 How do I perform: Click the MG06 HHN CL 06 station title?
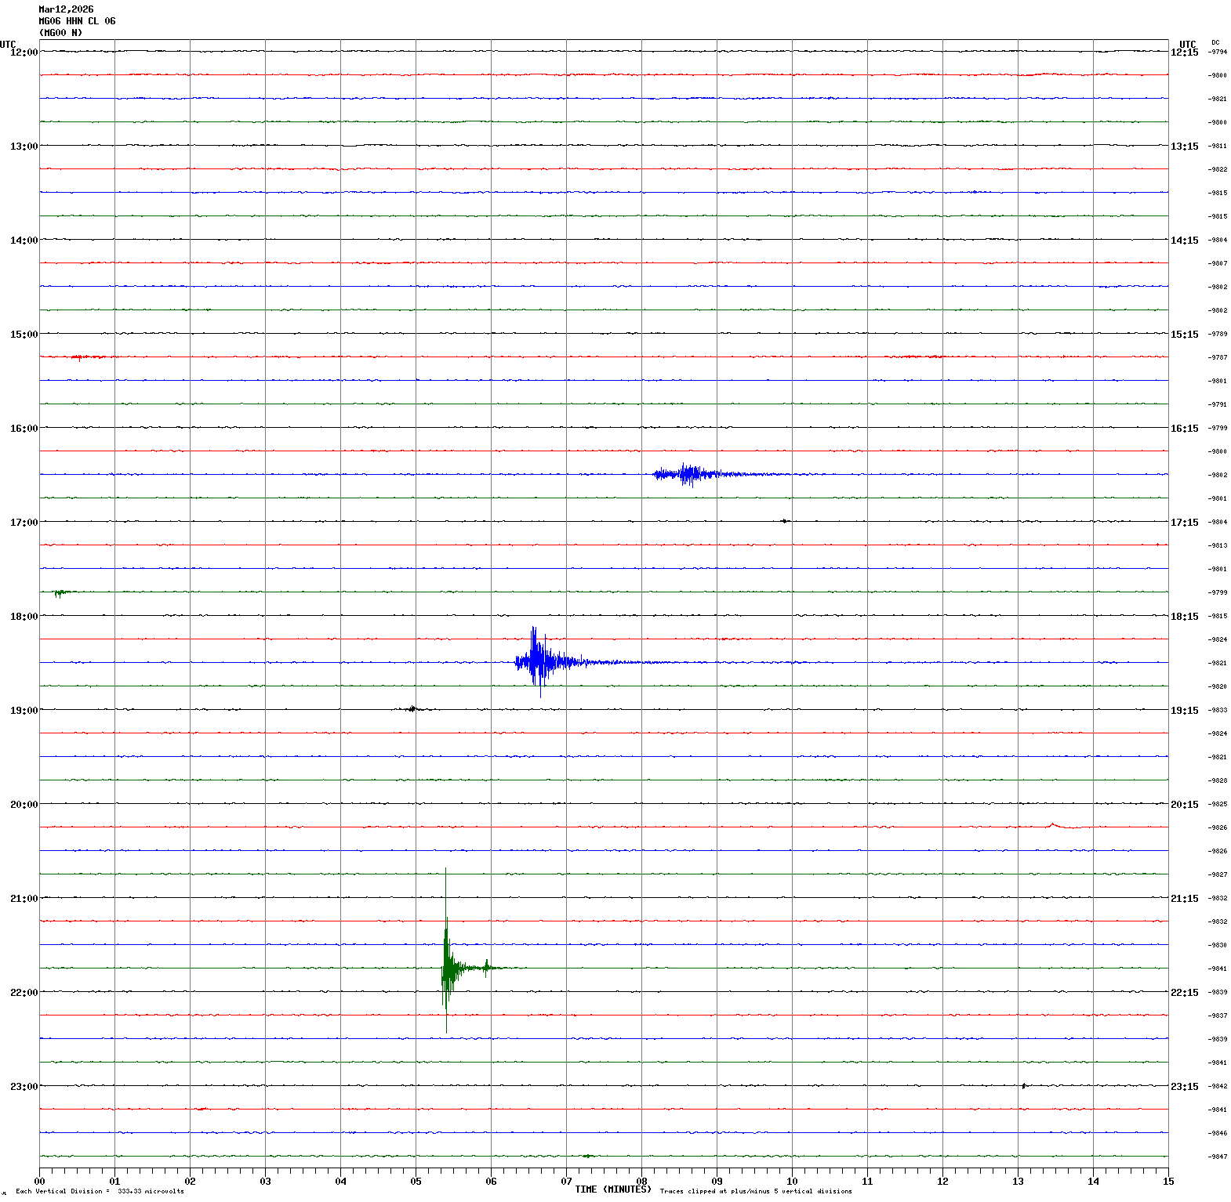point(77,21)
